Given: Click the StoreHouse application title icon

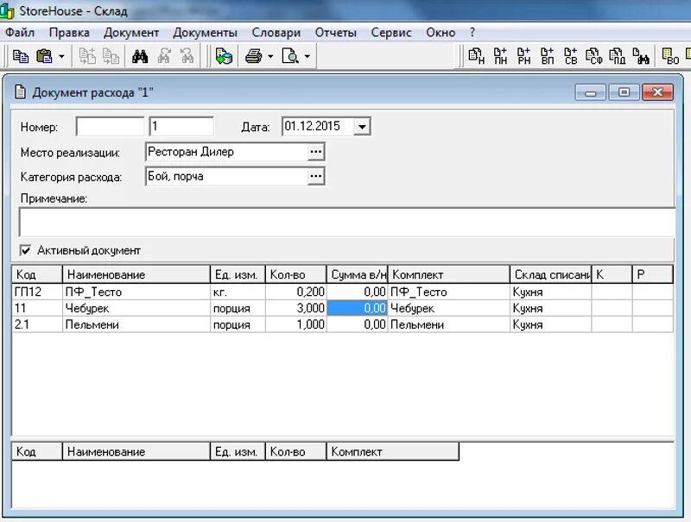Looking at the screenshot, I should pyautogui.click(x=7, y=11).
